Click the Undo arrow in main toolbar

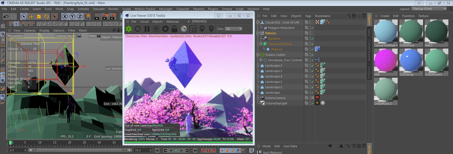click(6, 16)
